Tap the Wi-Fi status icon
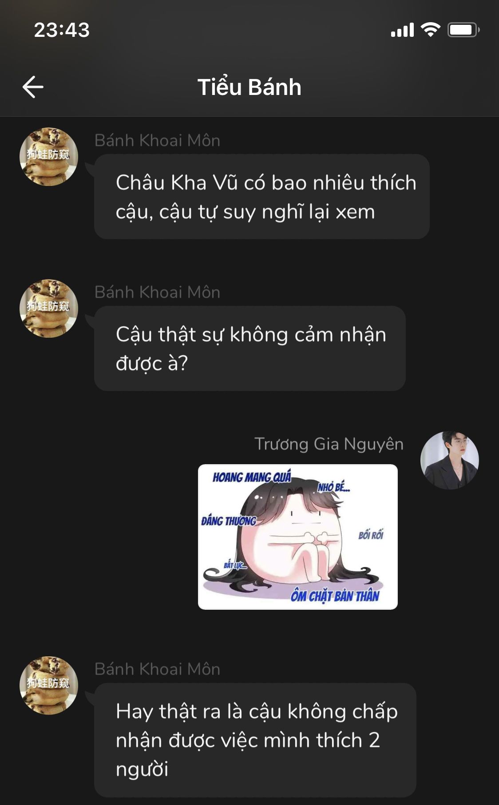Screen dimensions: 499x805 (x=430, y=30)
